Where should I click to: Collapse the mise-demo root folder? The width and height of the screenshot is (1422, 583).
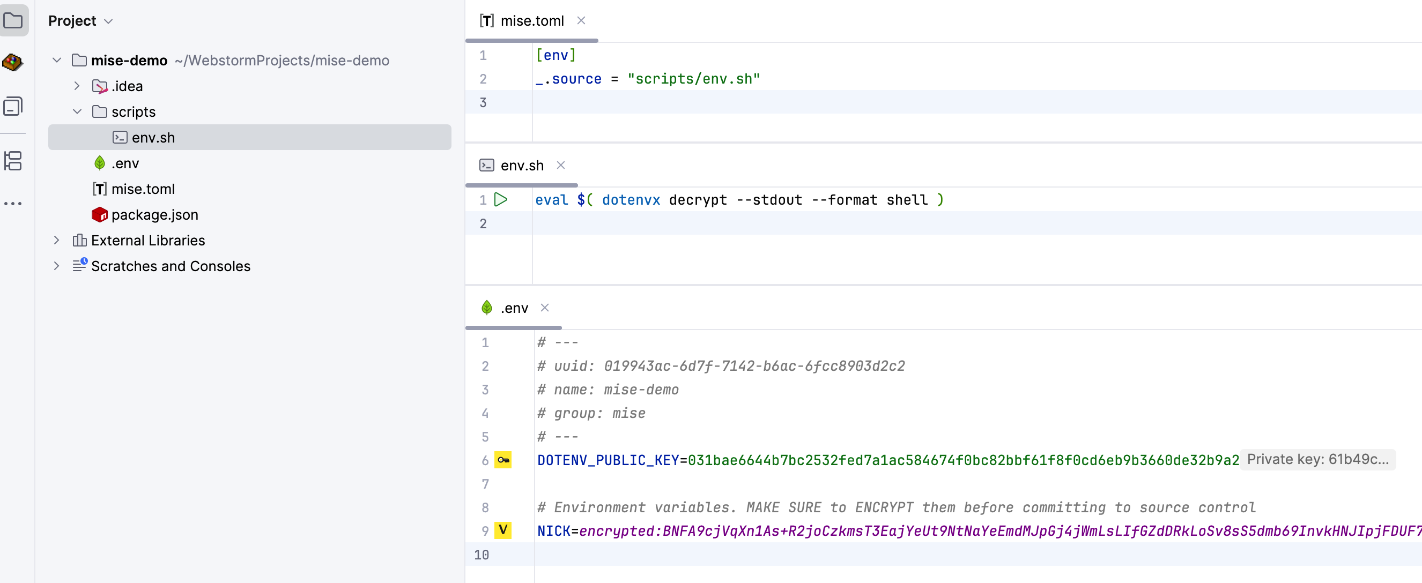click(57, 60)
